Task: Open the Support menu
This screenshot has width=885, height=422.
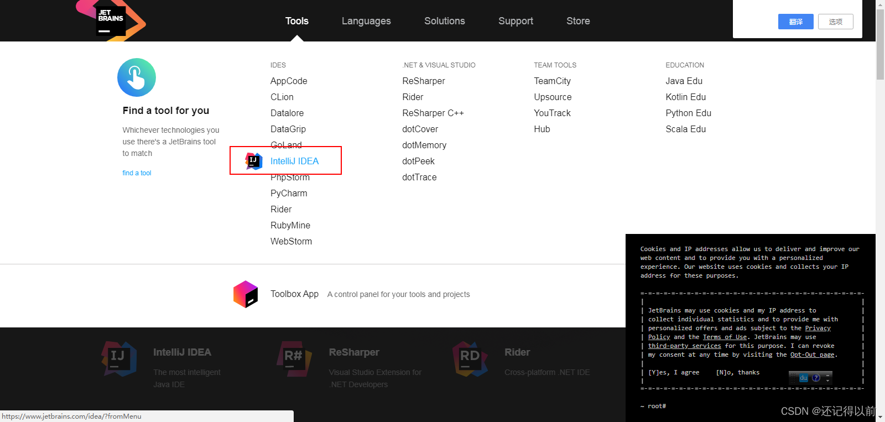Action: pyautogui.click(x=516, y=21)
